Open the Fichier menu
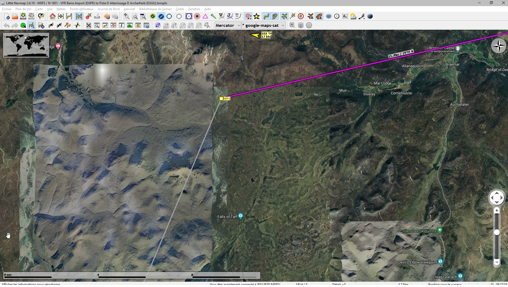 click(x=7, y=9)
